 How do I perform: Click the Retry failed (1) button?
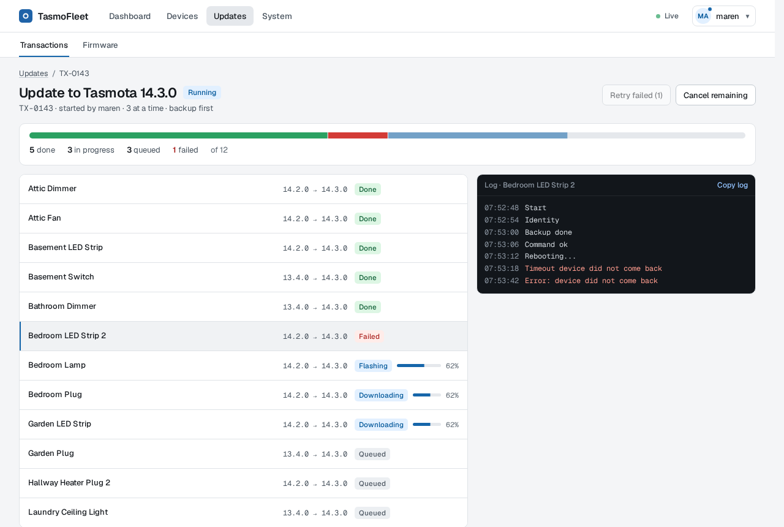[636, 95]
